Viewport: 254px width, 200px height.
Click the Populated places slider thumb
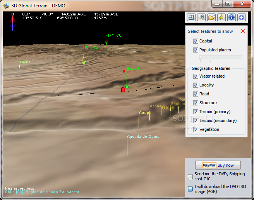[x=201, y=58]
